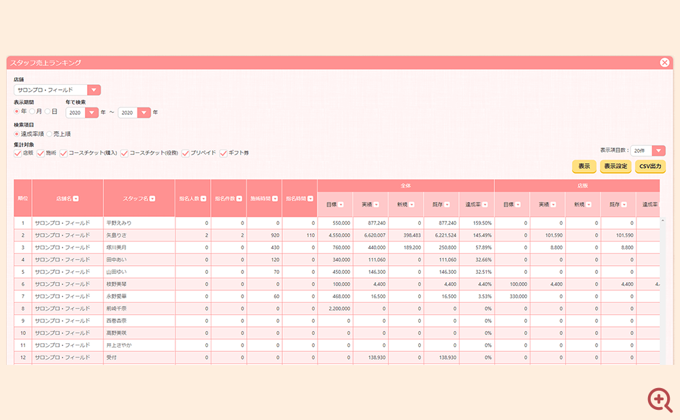This screenshot has height=420, width=680.
Task: Open the 店舗 store dropdown
Action: click(57, 90)
